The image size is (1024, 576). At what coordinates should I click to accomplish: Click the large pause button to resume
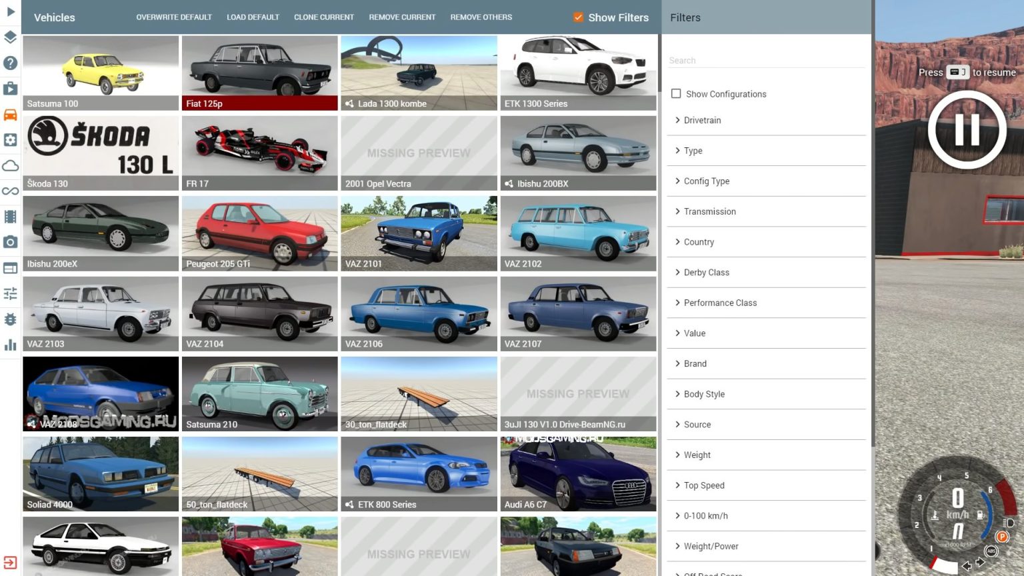tap(967, 129)
